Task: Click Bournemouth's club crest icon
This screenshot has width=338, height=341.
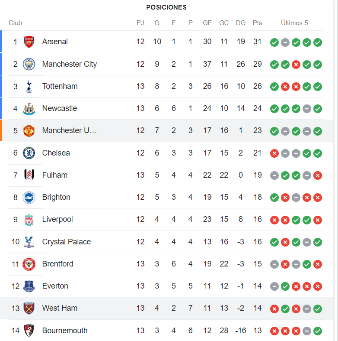Action: pyautogui.click(x=29, y=331)
